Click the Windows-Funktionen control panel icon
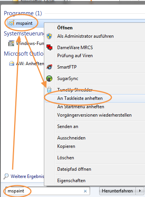The width and height of the screenshot is (145, 197). pyautogui.click(x=11, y=43)
